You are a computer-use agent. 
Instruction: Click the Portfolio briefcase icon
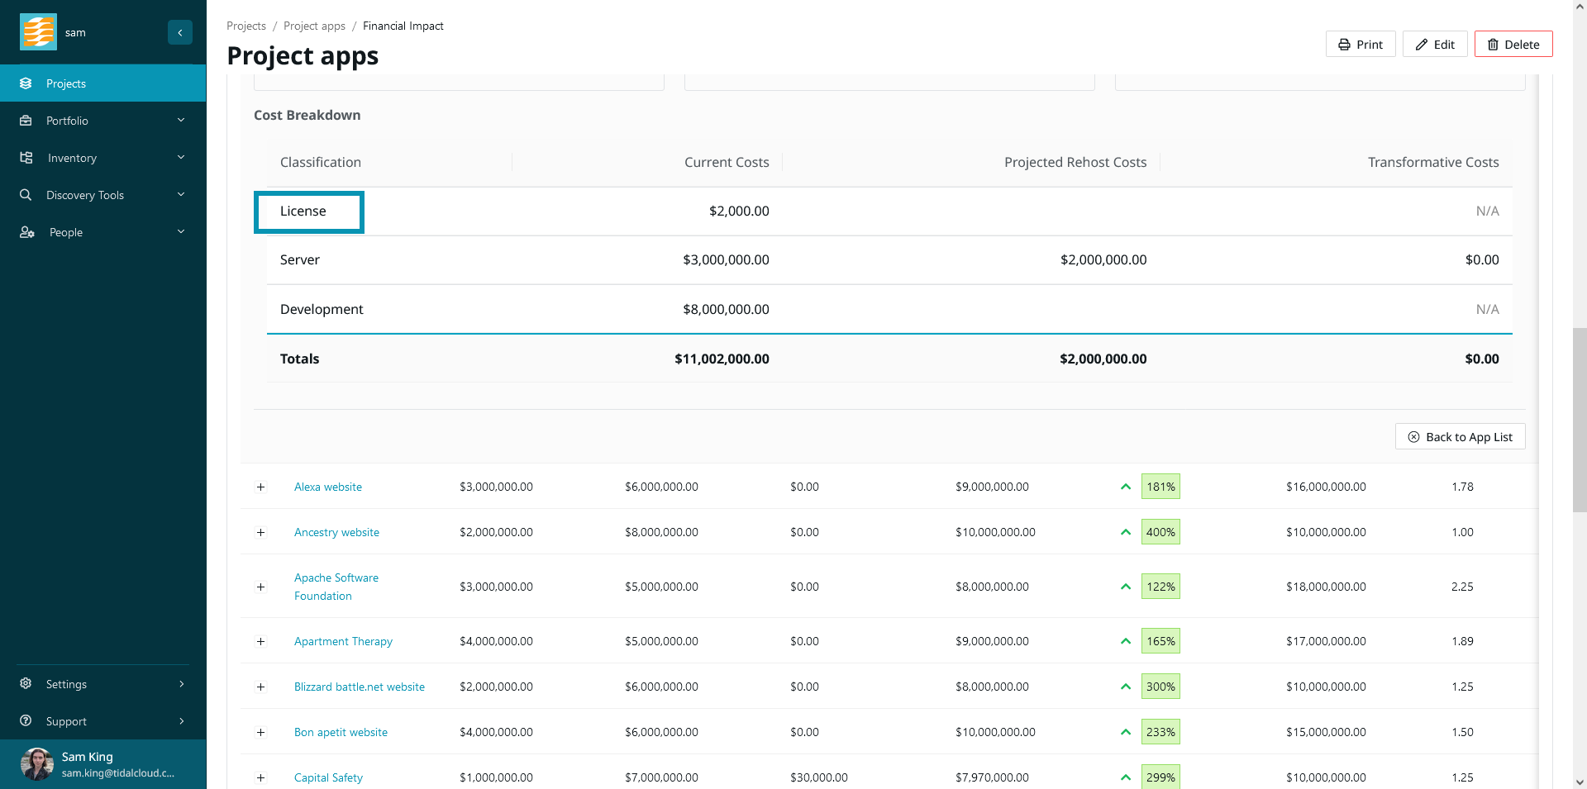(26, 121)
